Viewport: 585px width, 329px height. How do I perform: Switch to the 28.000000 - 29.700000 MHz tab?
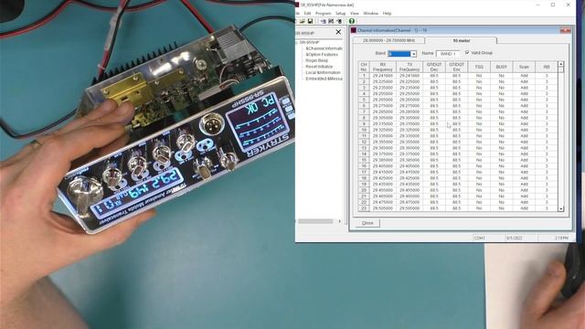click(x=388, y=40)
